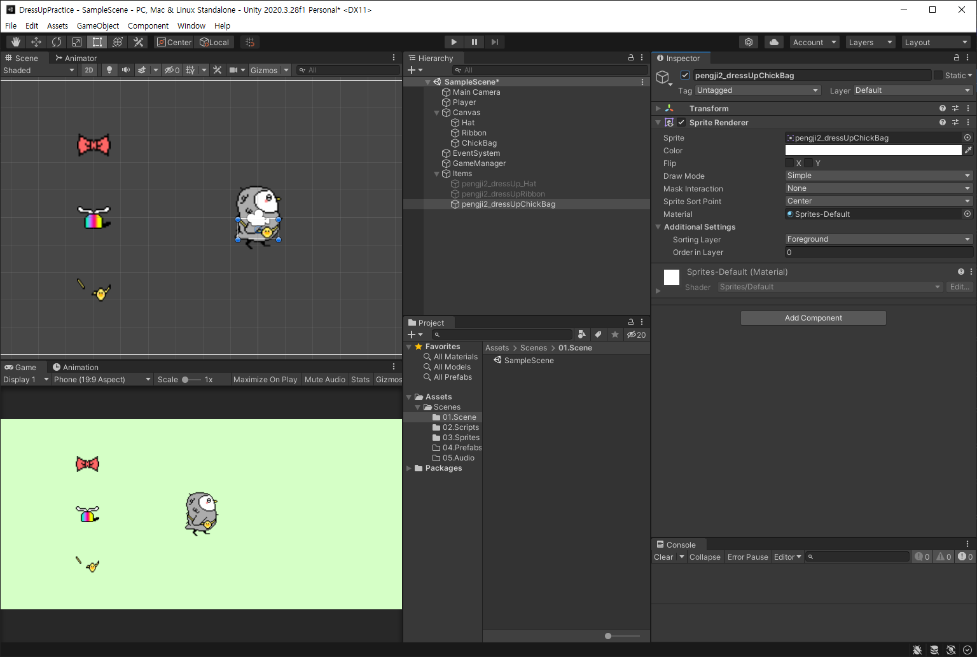Toggle Flip X checkbox
This screenshot has width=977, height=657.
coord(789,163)
